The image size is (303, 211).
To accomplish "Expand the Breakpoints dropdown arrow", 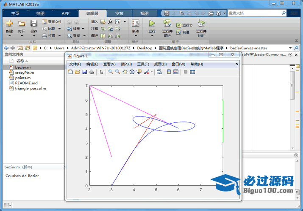I will [136, 36].
